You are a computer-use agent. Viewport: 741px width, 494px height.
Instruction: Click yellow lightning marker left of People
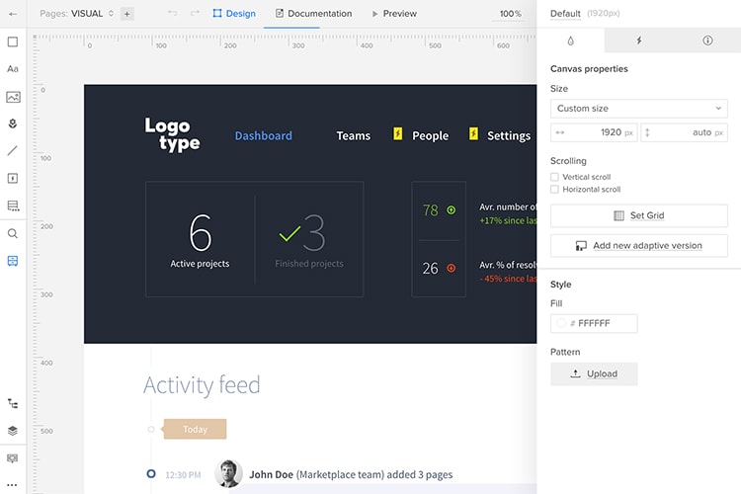tap(398, 133)
